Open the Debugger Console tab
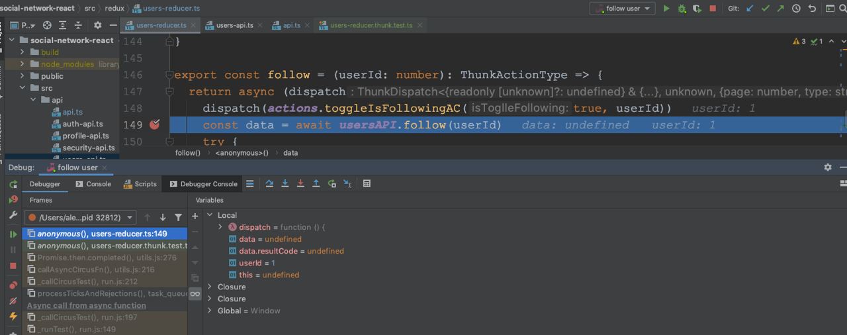 203,184
